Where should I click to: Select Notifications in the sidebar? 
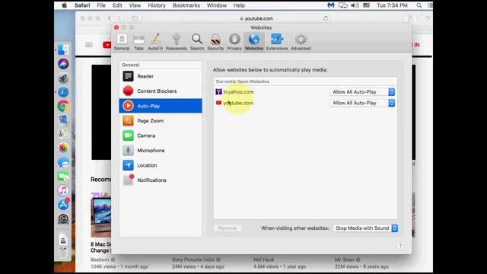tap(161, 180)
